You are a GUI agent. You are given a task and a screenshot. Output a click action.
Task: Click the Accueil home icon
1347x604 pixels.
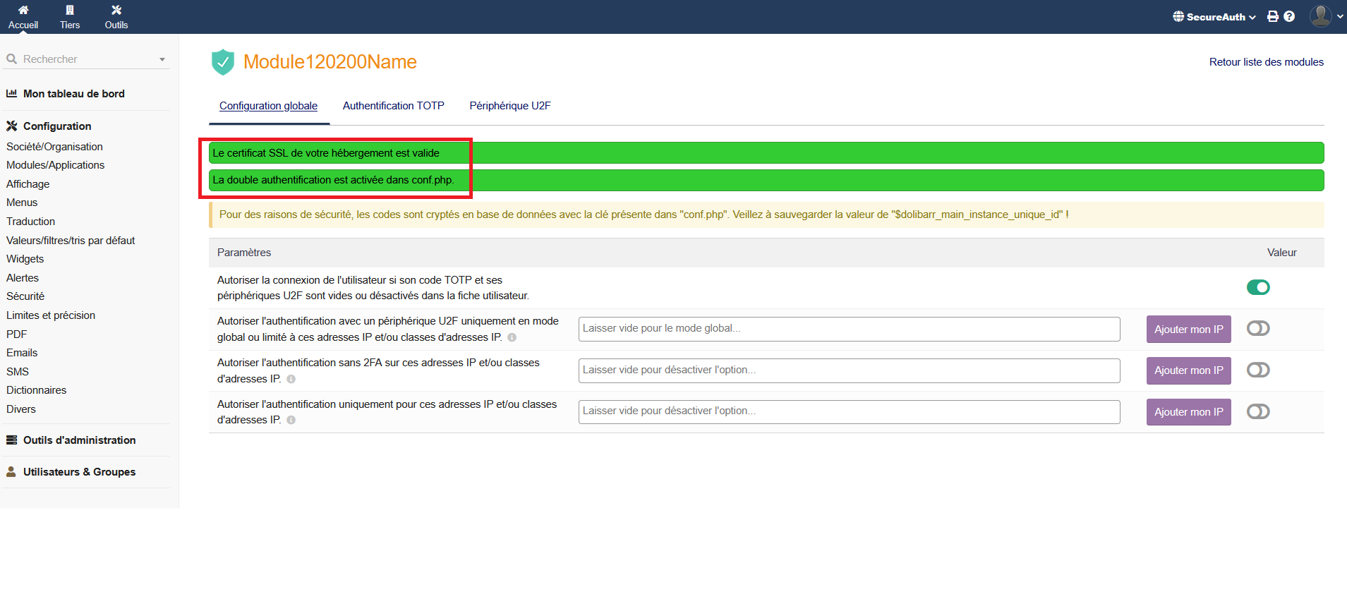pyautogui.click(x=23, y=10)
